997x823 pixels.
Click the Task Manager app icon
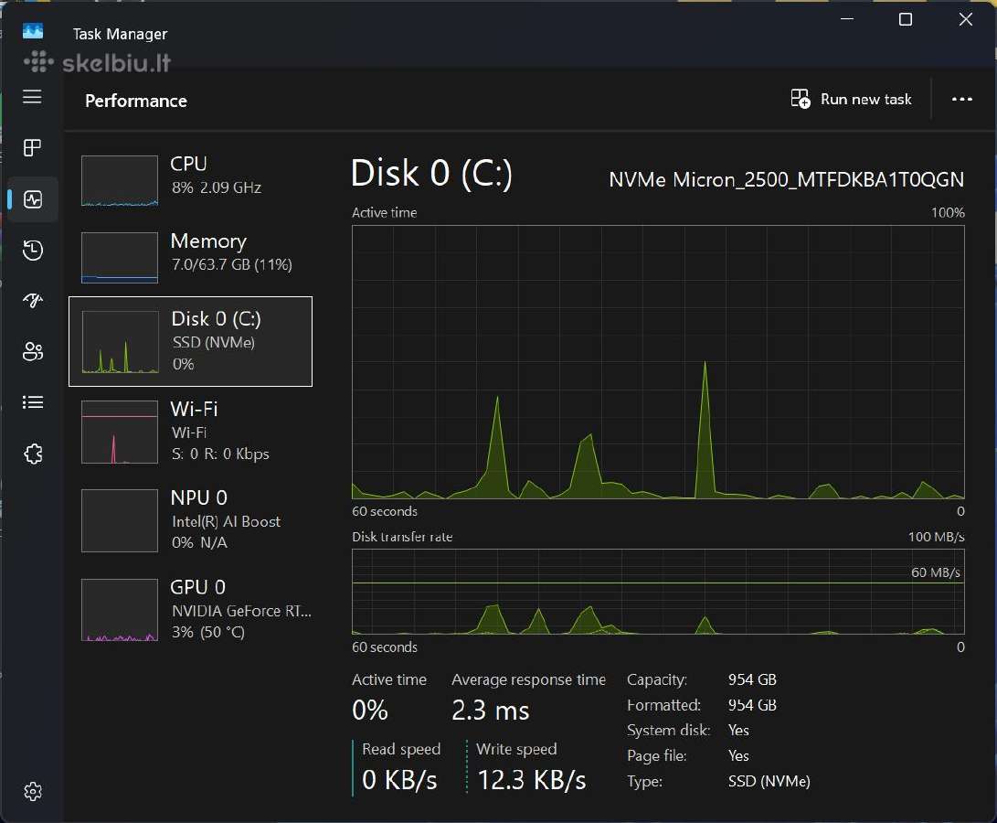coord(32,31)
